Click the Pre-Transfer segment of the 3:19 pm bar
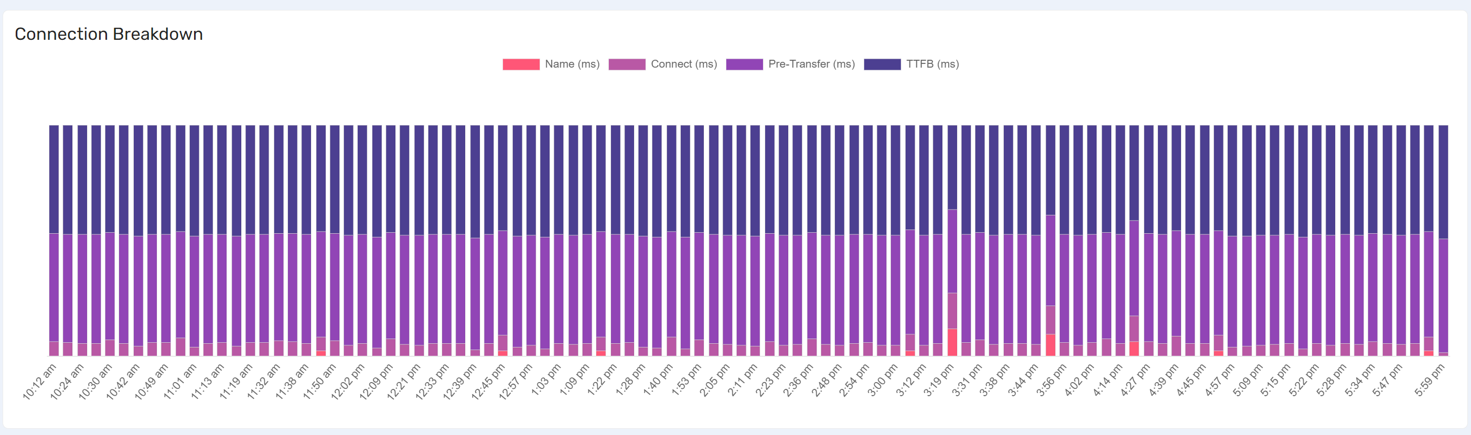 click(952, 251)
